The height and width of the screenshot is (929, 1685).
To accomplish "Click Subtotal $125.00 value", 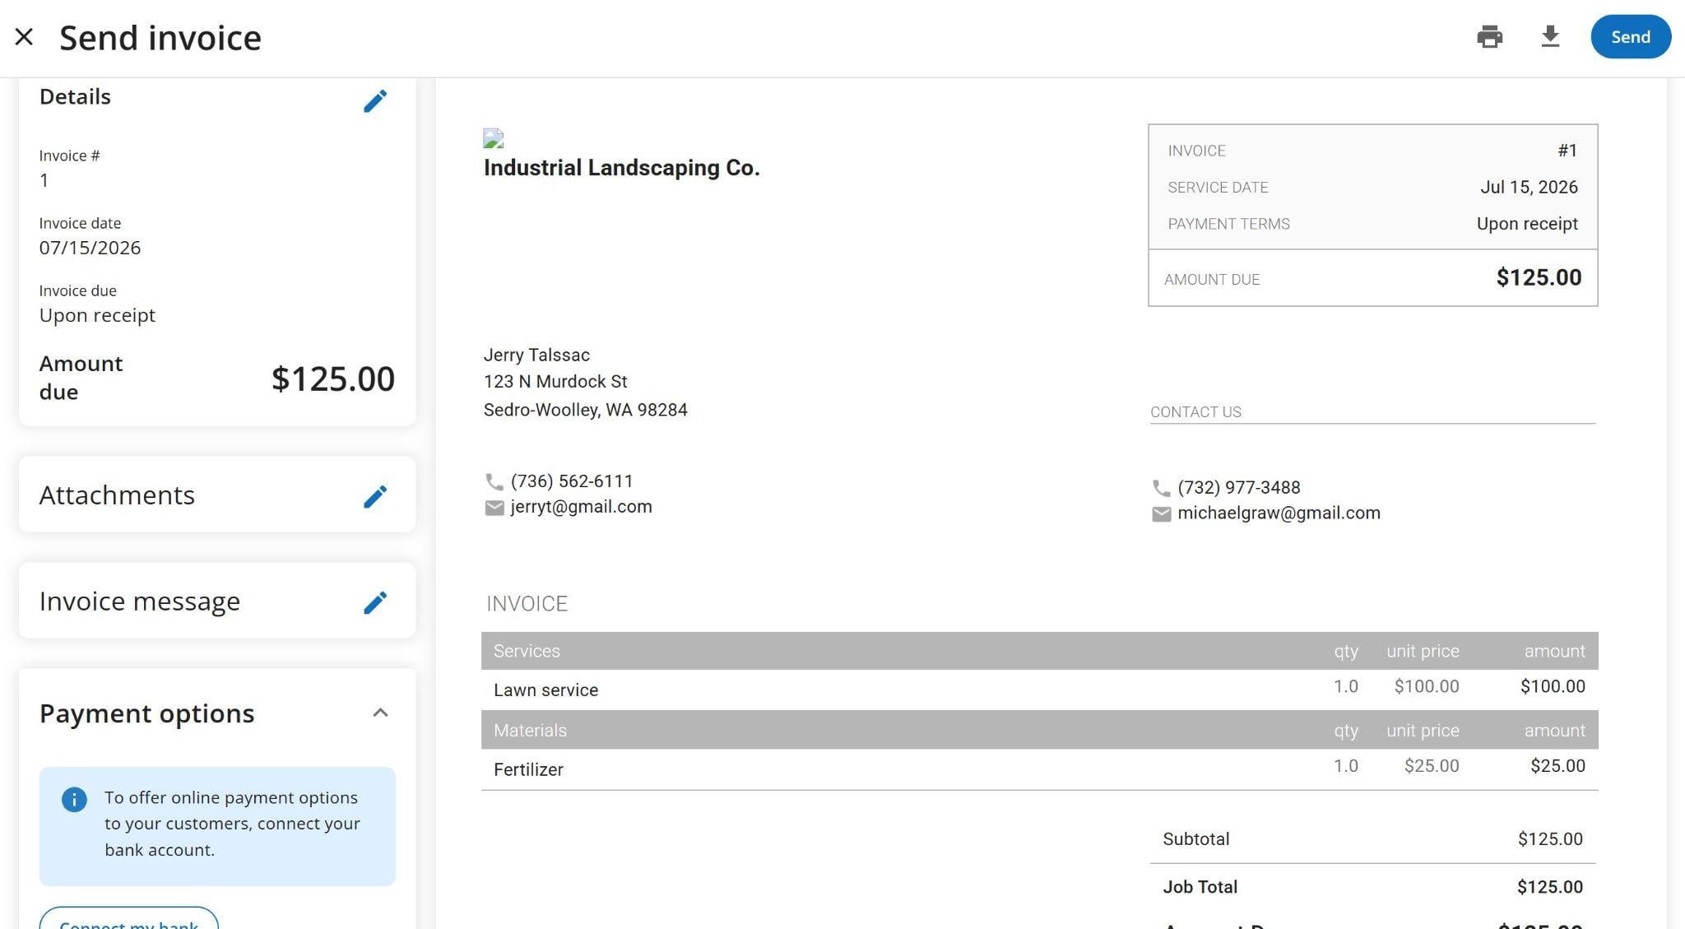I will (1550, 839).
